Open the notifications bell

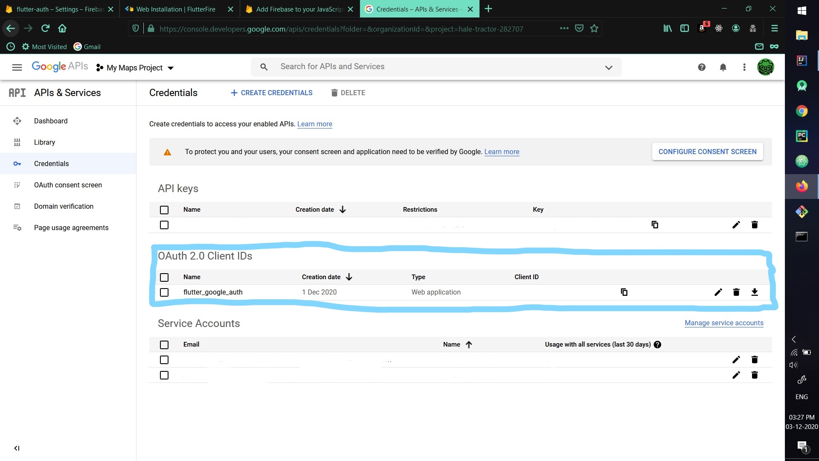pos(723,67)
